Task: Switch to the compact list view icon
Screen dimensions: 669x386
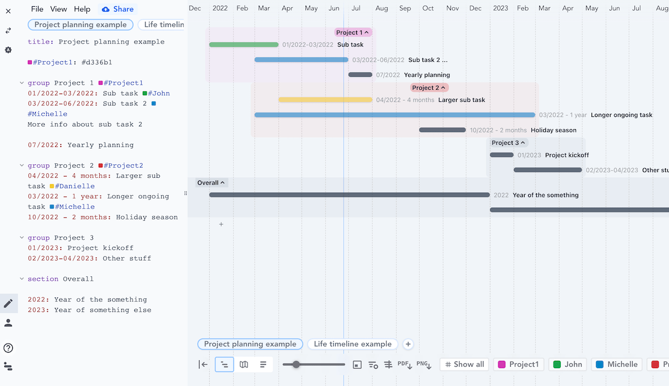Action: pos(262,364)
